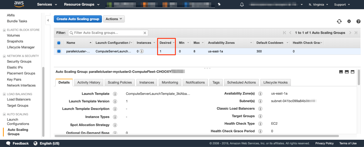Collapse the sidebar with the arrow handle

(x=48, y=20)
